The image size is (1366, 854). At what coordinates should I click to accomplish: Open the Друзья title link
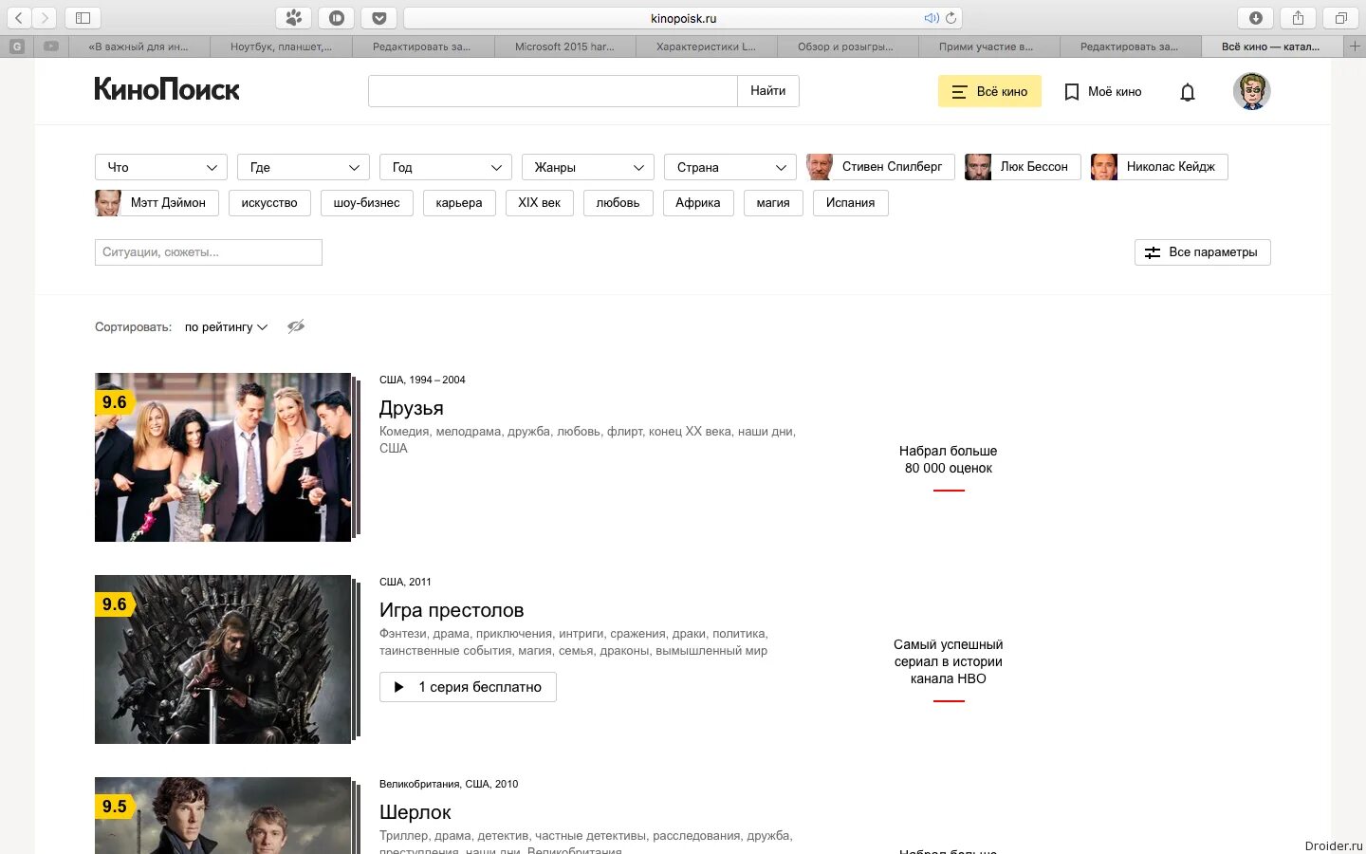click(412, 408)
